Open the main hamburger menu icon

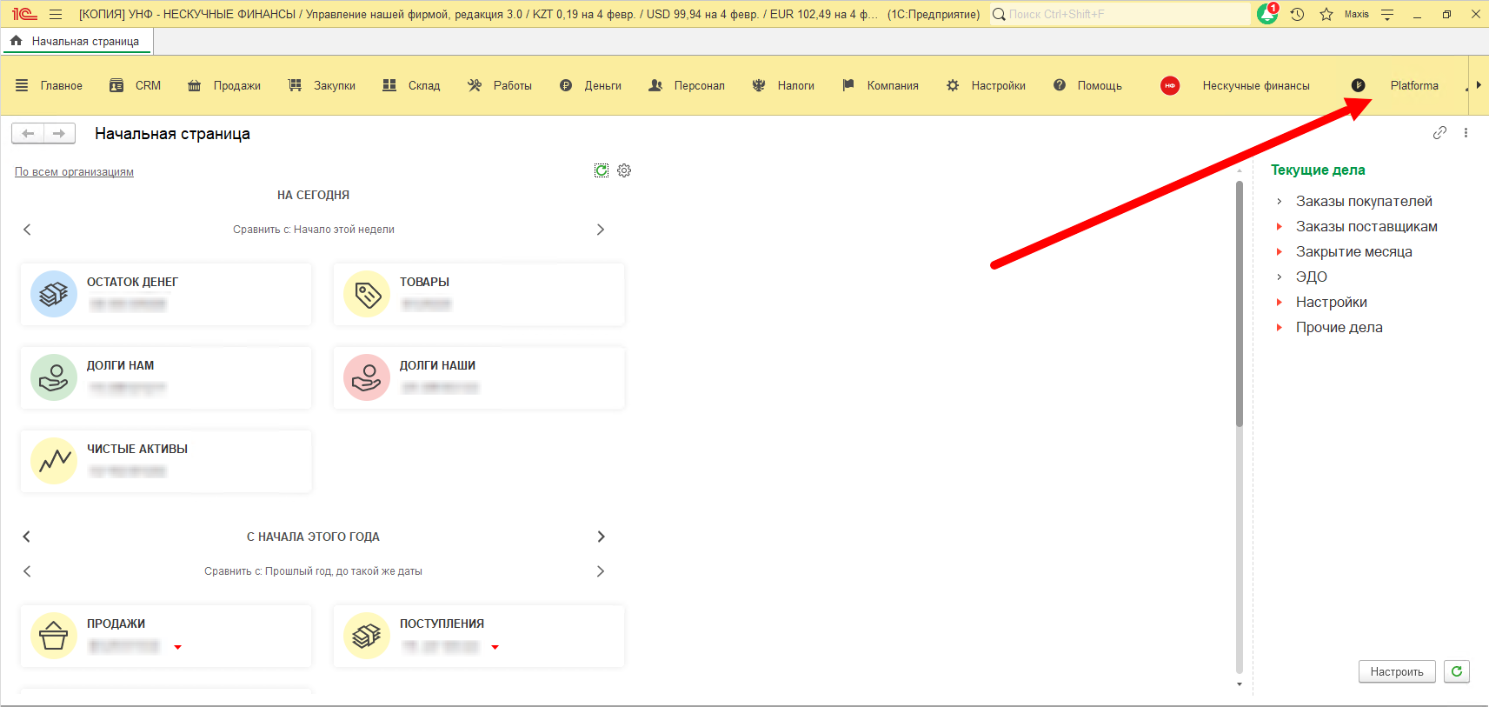coord(56,15)
